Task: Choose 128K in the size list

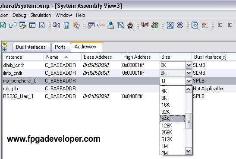Action: coord(172,126)
